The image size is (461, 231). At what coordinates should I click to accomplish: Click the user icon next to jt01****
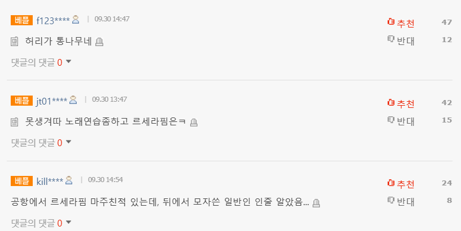click(x=73, y=100)
